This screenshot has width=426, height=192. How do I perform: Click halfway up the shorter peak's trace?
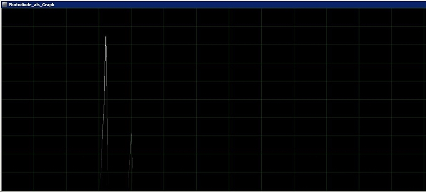130,161
